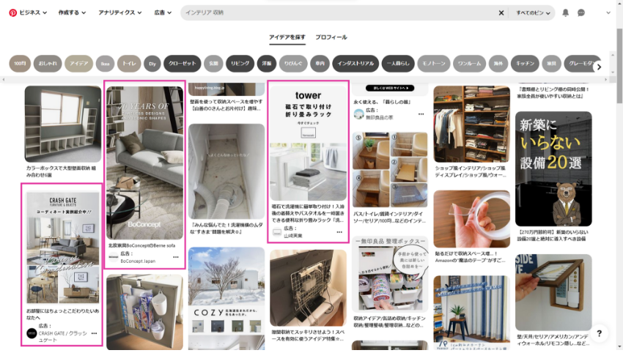Click left arrow of the horizontal scrollbar
Screen dimensions: 623x353
(x=3, y=79)
